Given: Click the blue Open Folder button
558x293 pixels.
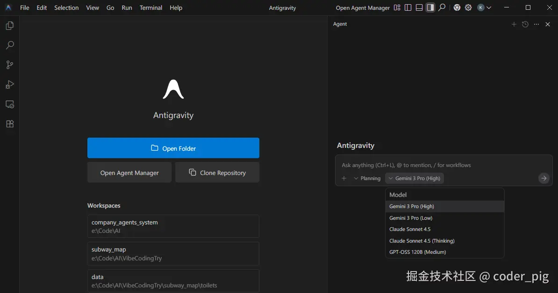Looking at the screenshot, I should pos(173,148).
